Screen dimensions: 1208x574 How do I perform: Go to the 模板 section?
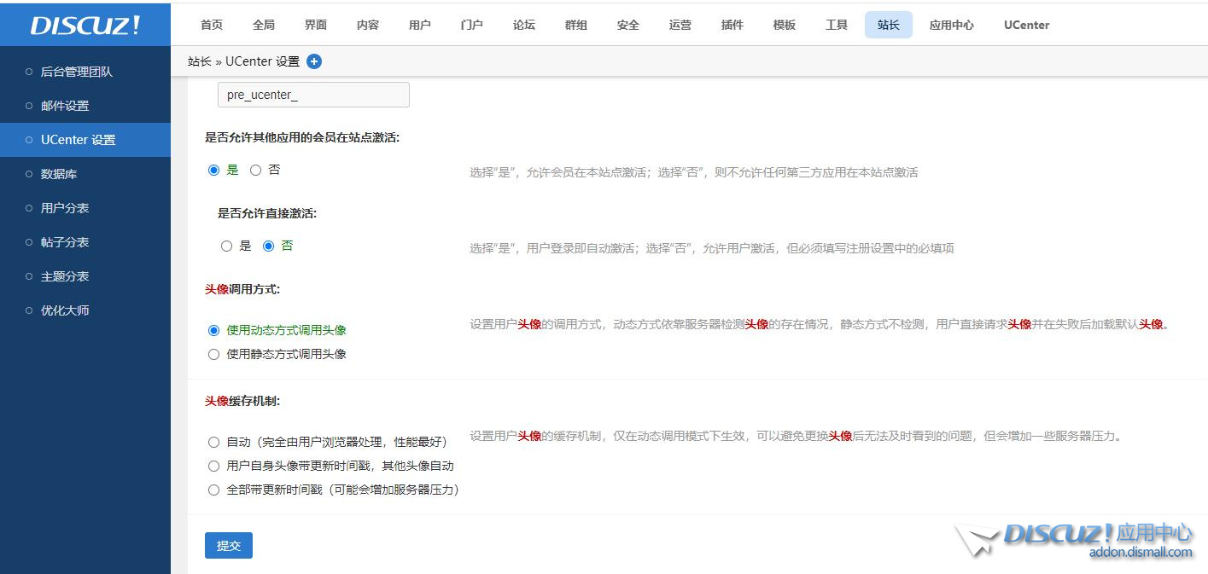pos(784,25)
